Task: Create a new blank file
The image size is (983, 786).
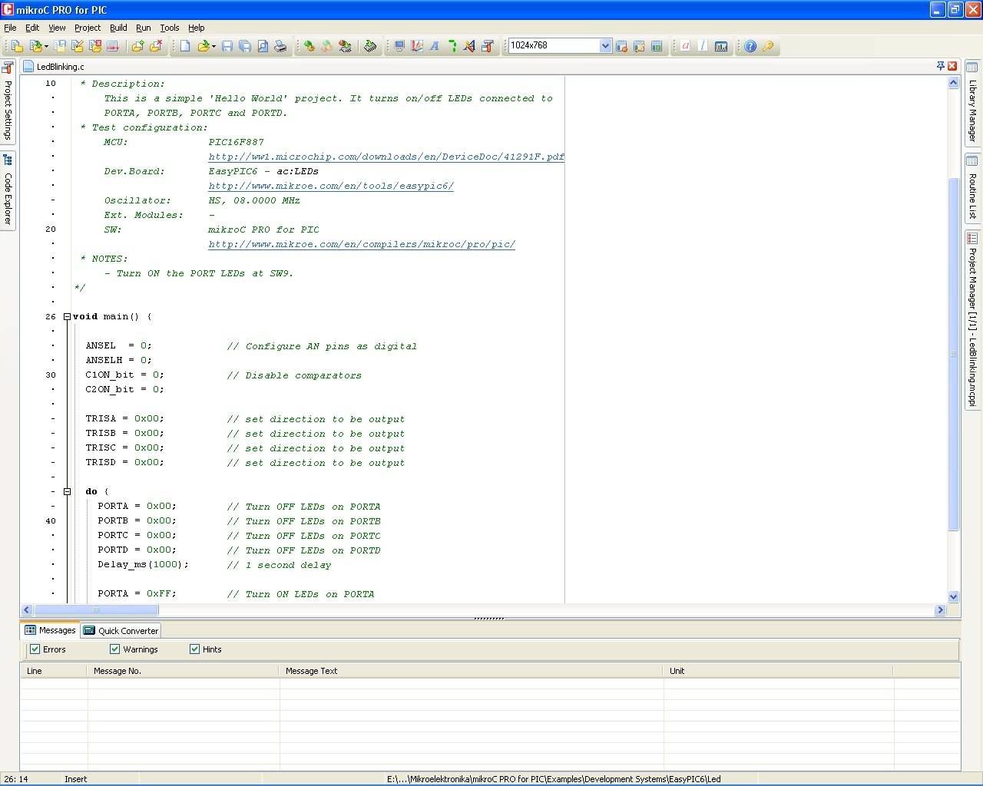Action: point(185,46)
